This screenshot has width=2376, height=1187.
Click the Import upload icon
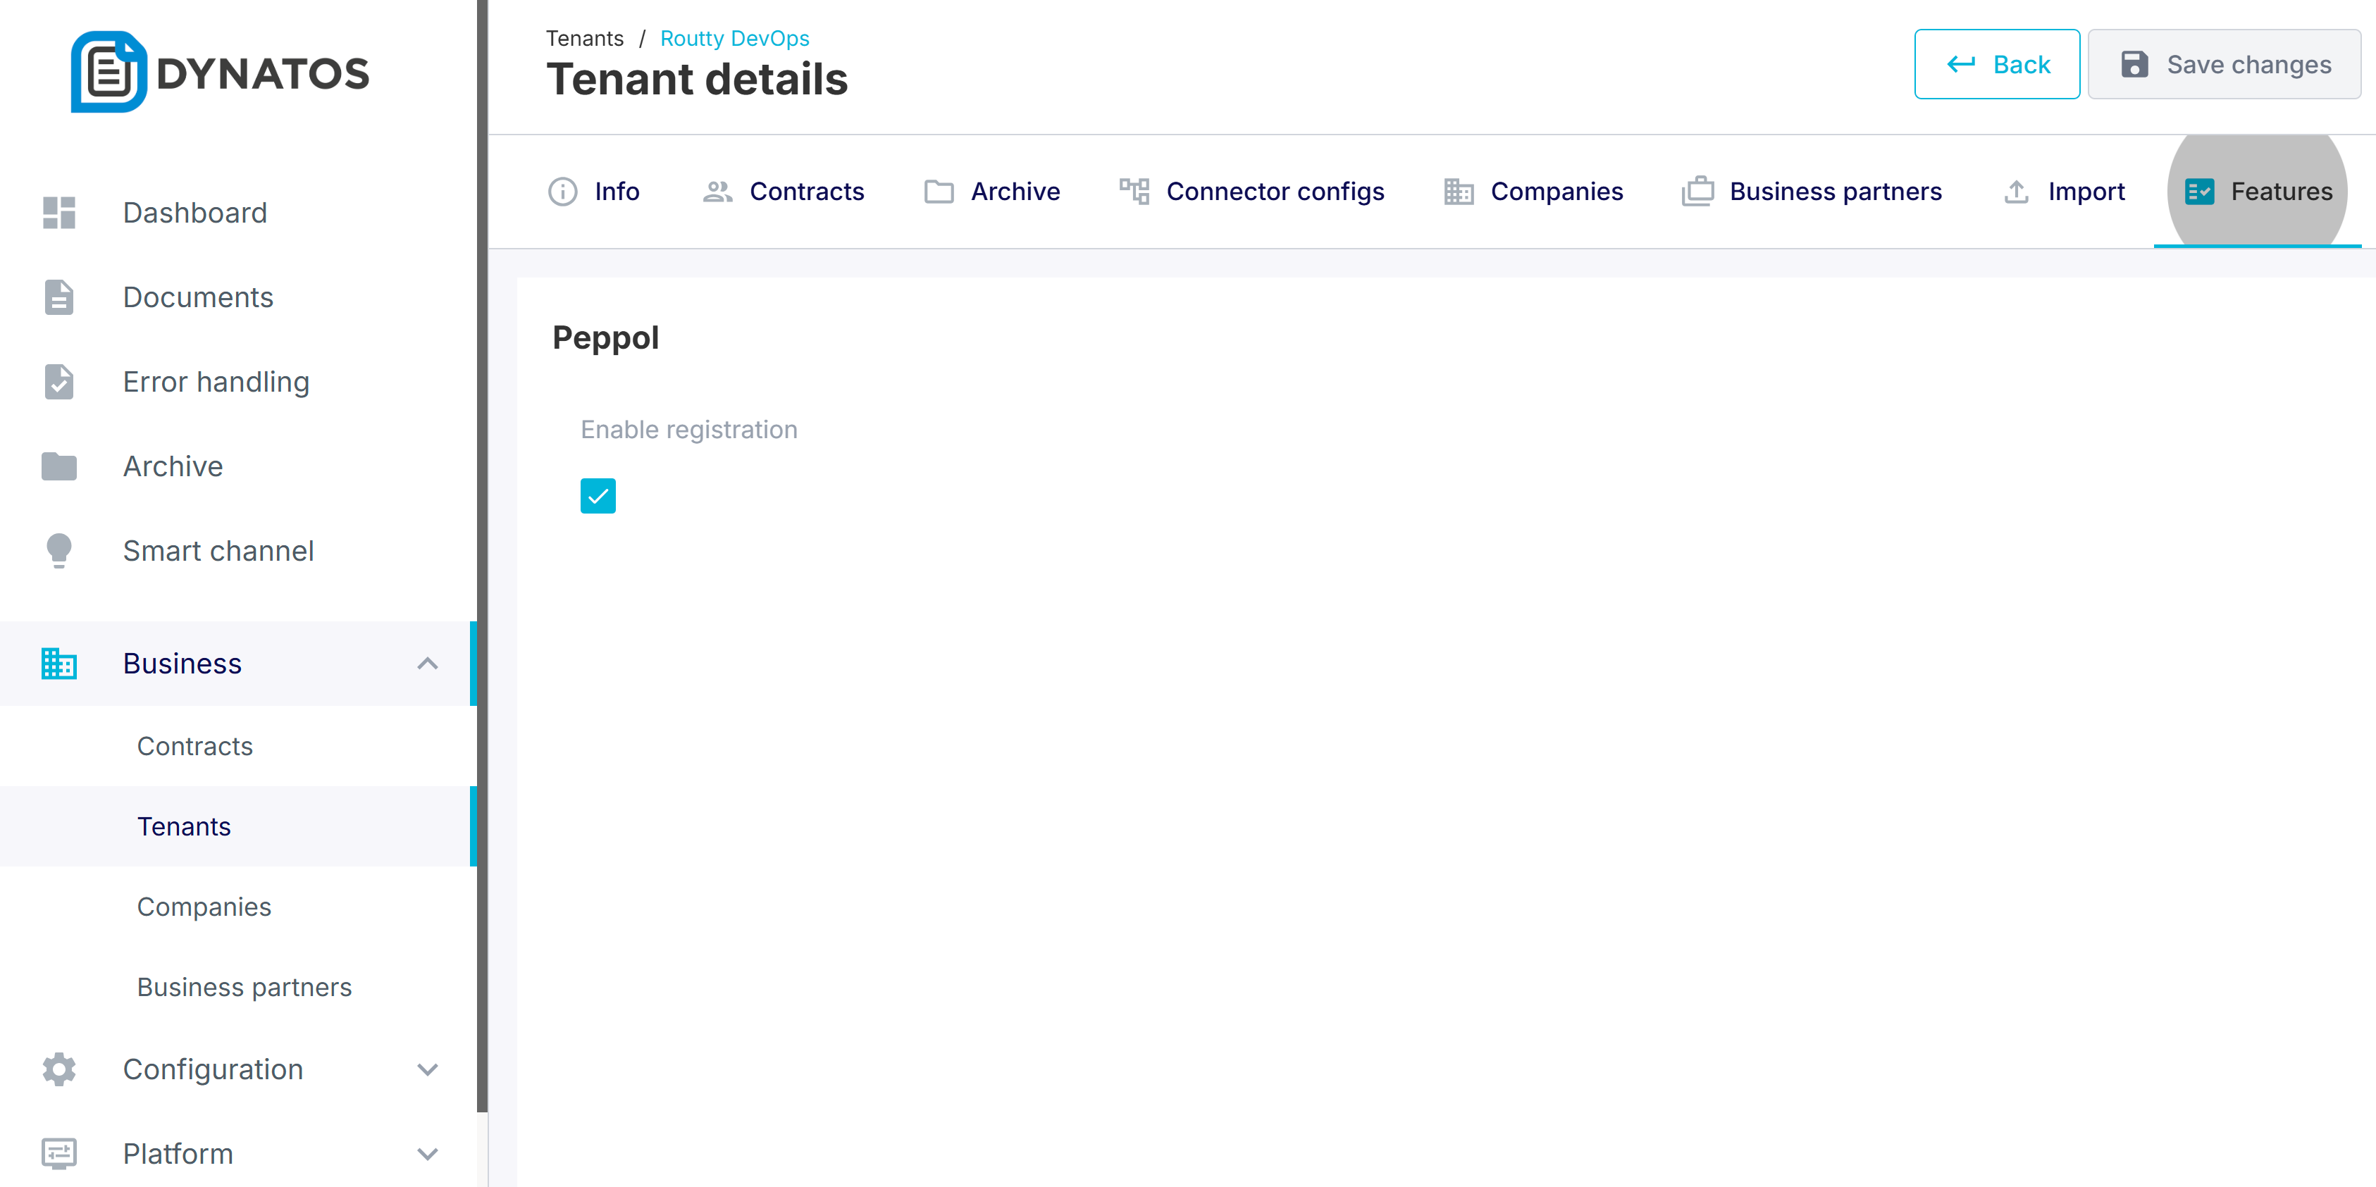(x=2016, y=191)
